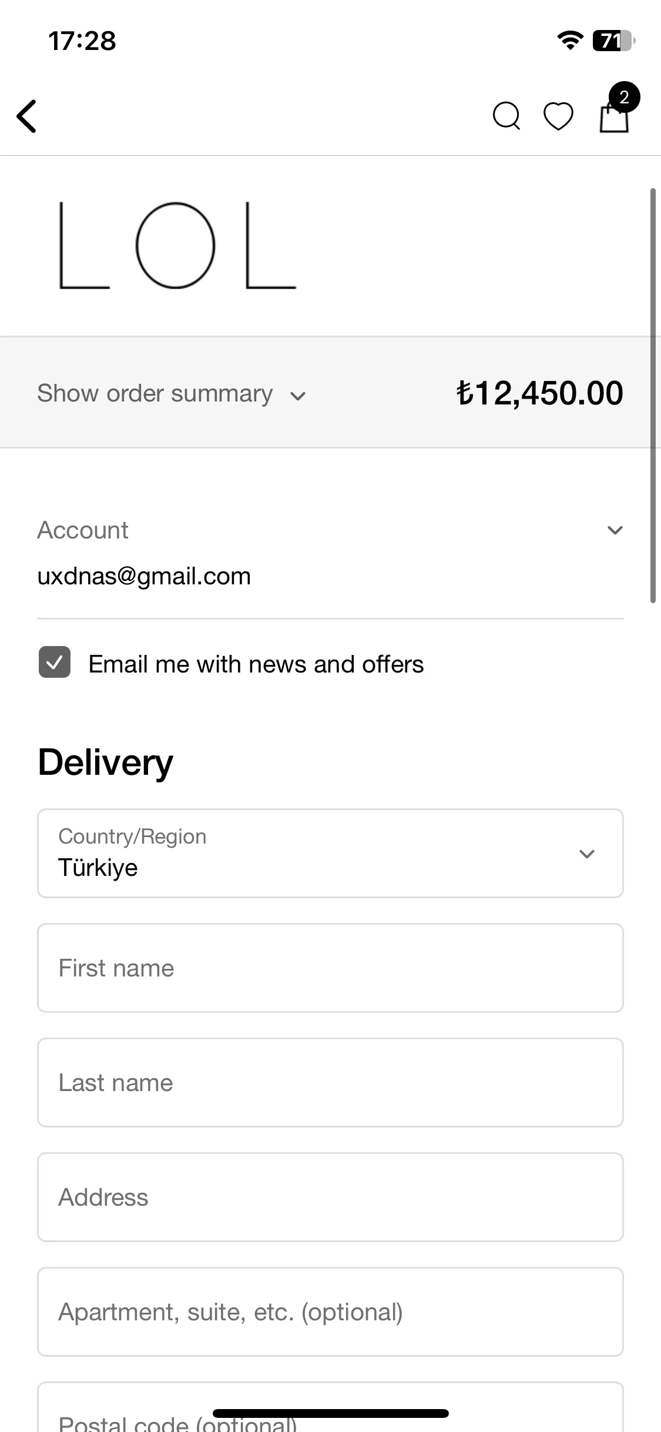This screenshot has height=1432, width=661.
Task: Expand Show order summary
Action: 172,393
